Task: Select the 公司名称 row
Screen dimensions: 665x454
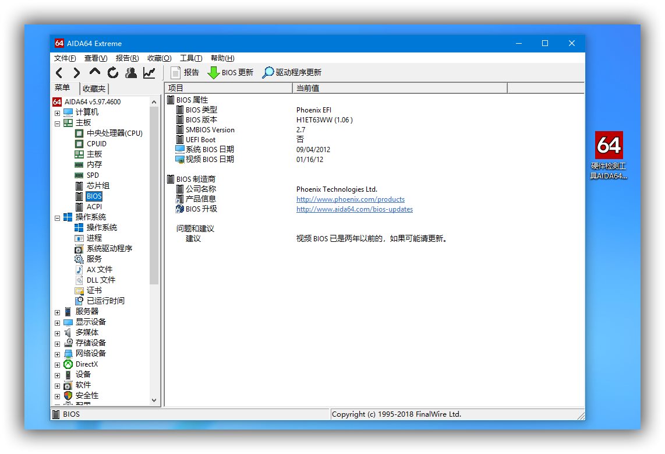Action: click(x=200, y=189)
